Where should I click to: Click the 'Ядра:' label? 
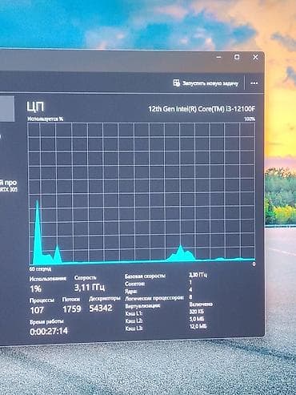click(131, 291)
